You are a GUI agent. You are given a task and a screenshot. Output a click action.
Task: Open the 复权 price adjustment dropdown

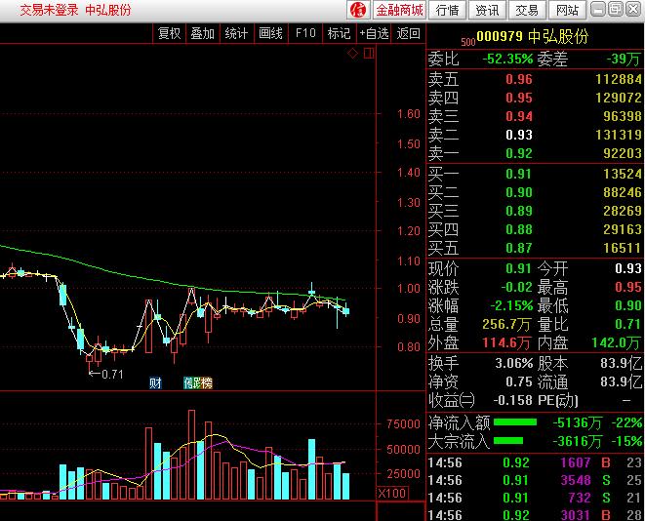pos(170,33)
